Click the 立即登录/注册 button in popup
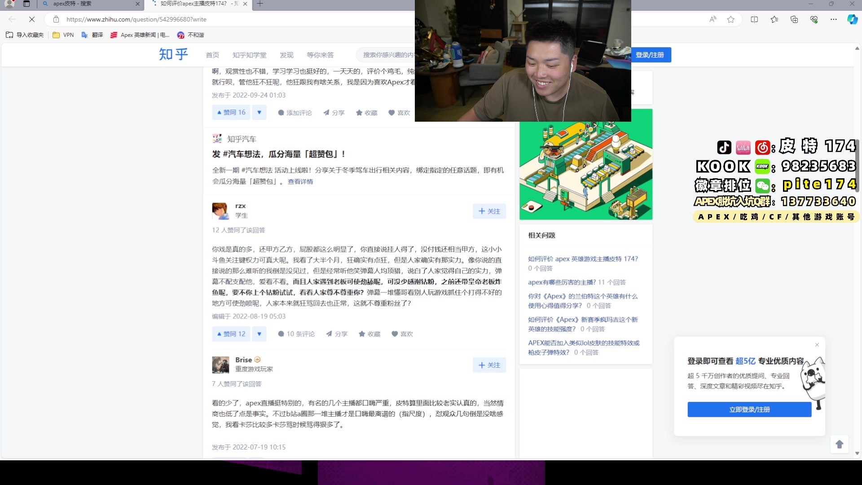Viewport: 862px width, 485px height. [749, 409]
